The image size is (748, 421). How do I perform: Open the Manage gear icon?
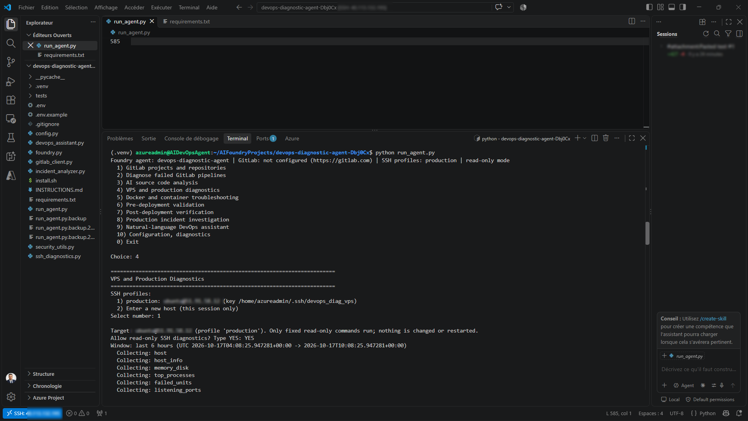[11, 397]
